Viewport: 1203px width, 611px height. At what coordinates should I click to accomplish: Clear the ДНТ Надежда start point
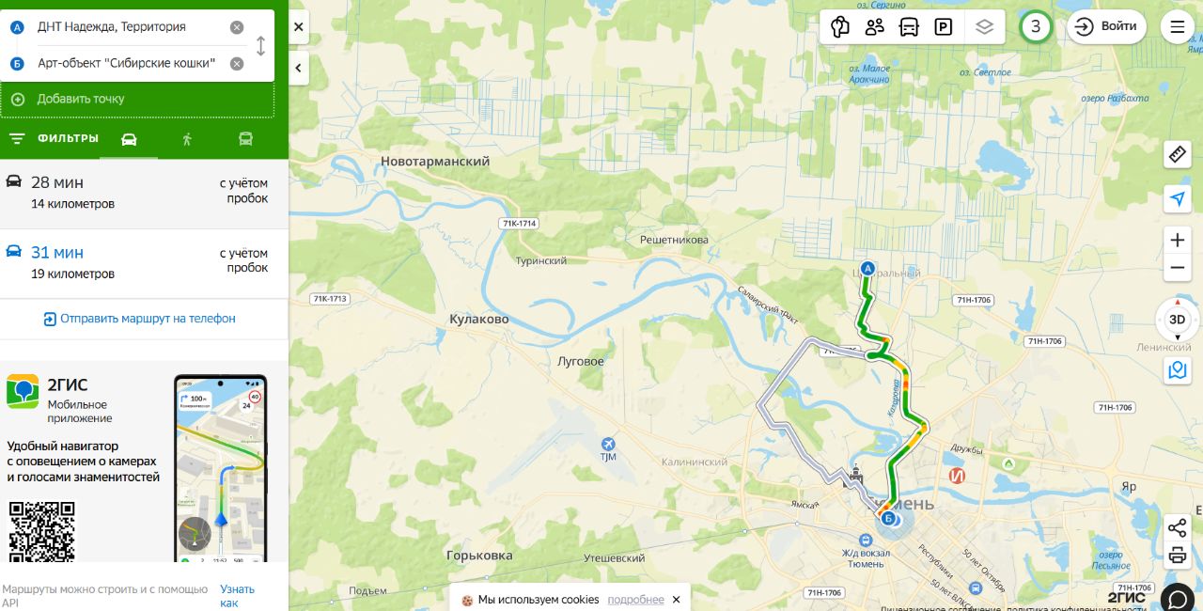[x=237, y=27]
